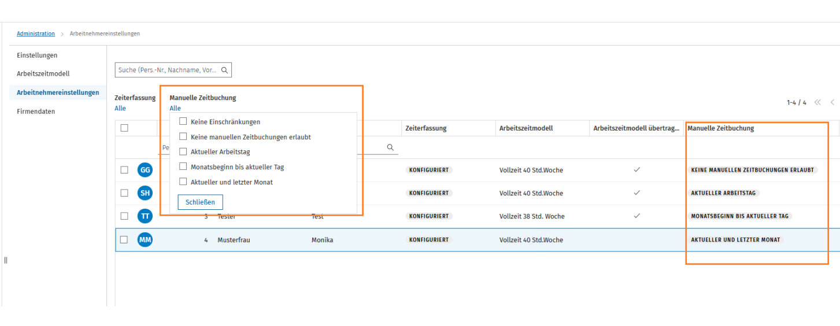Open Firmendaten in the sidebar
Screen dimensions: 840x326
coord(36,112)
